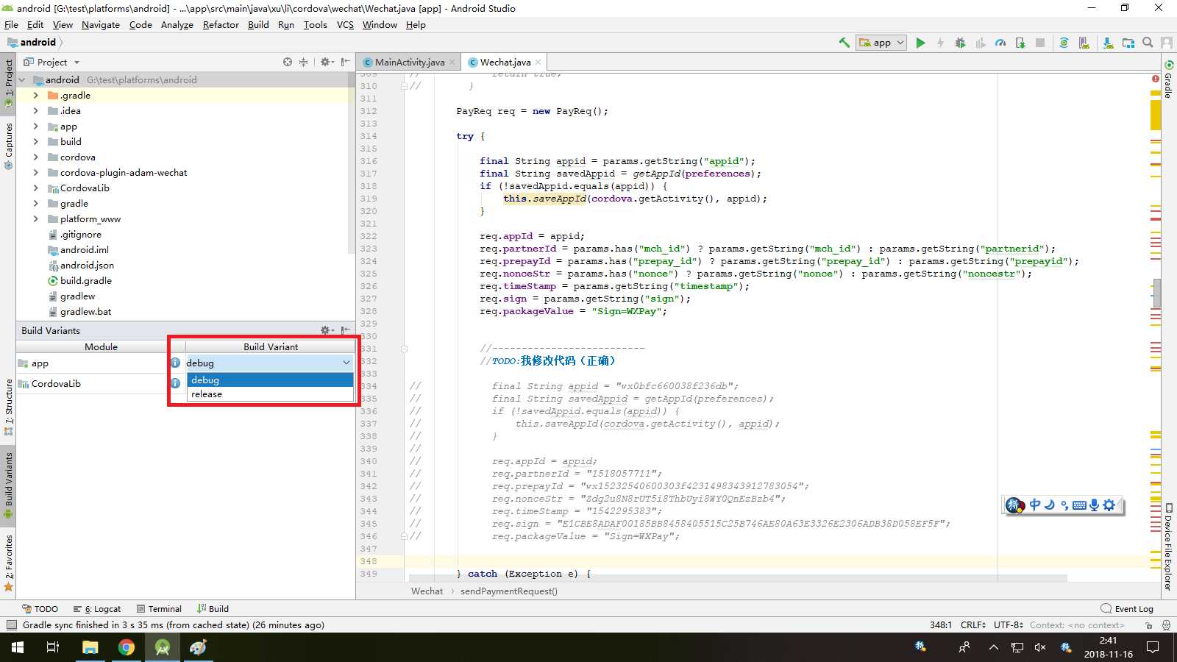Toggle code folding marker at line 310
The width and height of the screenshot is (1177, 662).
pyautogui.click(x=404, y=86)
